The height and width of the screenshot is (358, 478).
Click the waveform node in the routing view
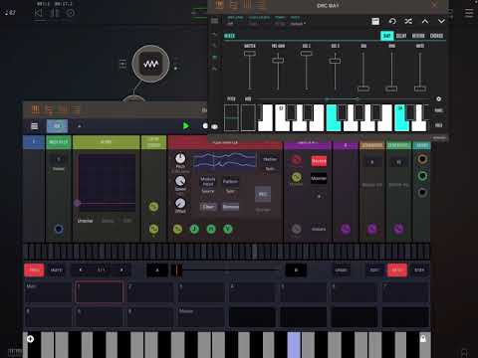[x=150, y=64]
